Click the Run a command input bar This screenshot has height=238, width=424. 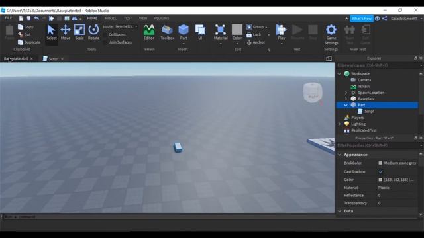pos(168,216)
